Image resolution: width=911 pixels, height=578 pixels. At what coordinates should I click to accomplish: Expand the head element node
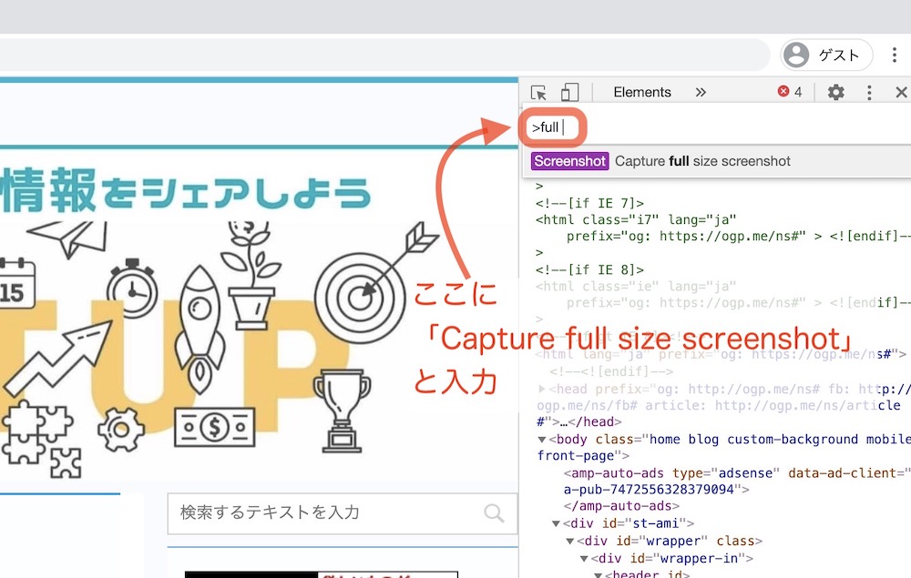pyautogui.click(x=542, y=389)
